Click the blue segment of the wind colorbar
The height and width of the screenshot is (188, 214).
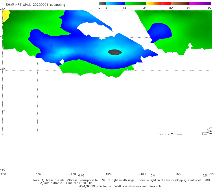point(115,3)
